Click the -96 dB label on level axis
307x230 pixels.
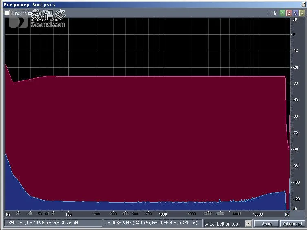pos(295,166)
